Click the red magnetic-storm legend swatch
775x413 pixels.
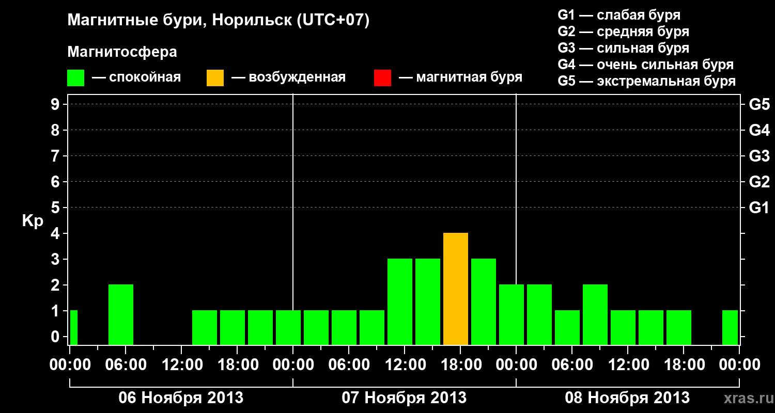point(382,78)
